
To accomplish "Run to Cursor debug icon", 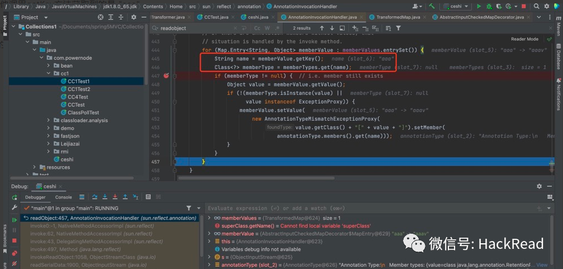I will click(x=135, y=197).
